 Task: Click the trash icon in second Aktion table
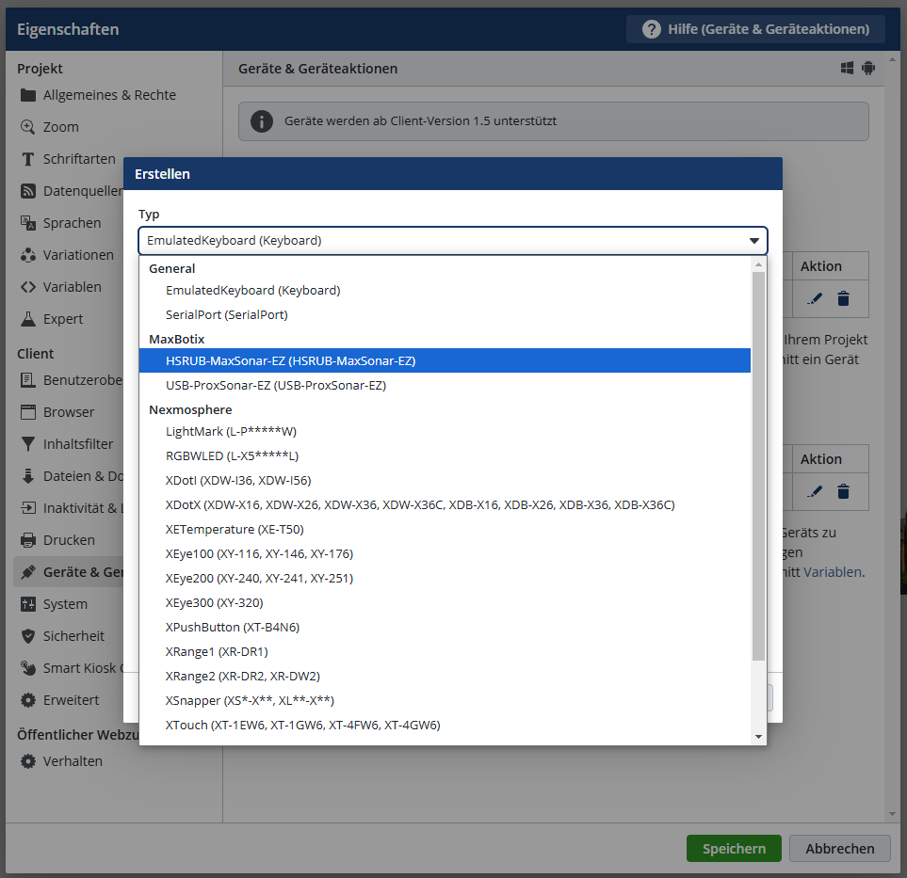[843, 491]
